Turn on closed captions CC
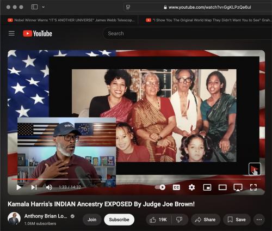Image resolution: width=272 pixels, height=231 pixels. pos(176,187)
